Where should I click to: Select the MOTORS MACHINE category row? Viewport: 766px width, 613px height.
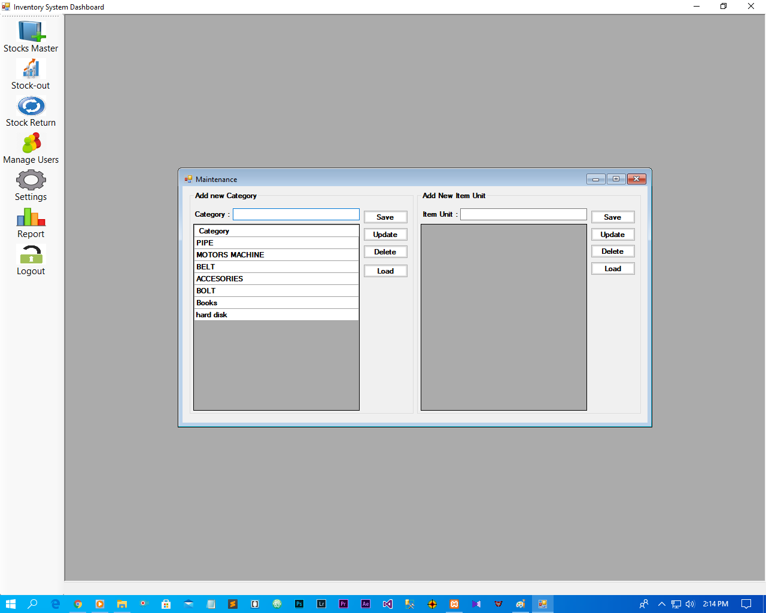(276, 255)
